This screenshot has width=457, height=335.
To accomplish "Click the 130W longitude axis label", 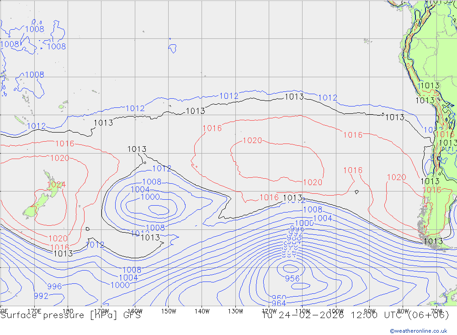I will [x=235, y=311].
